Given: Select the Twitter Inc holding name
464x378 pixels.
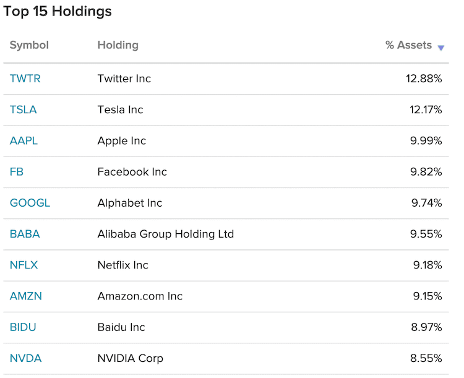Looking at the screenshot, I should 124,79.
